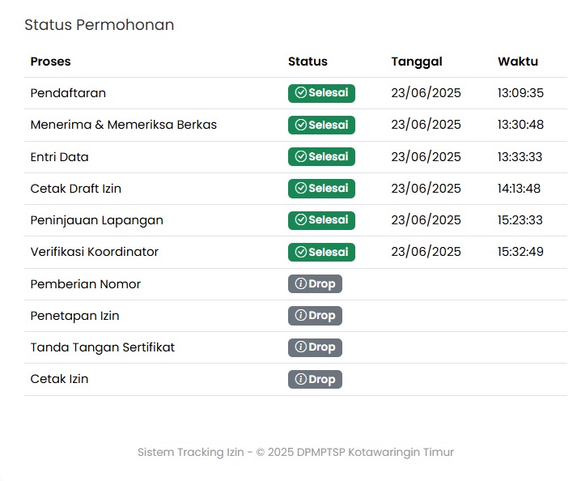
Task: Click the checkmark icon for Verifikasi Koordinator
Action: pos(300,252)
